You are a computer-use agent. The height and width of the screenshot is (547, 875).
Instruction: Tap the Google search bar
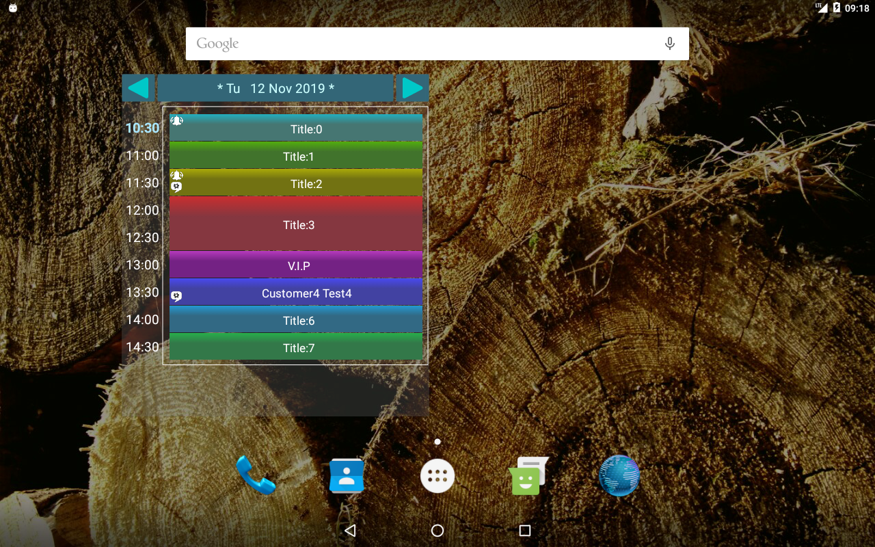tap(437, 44)
